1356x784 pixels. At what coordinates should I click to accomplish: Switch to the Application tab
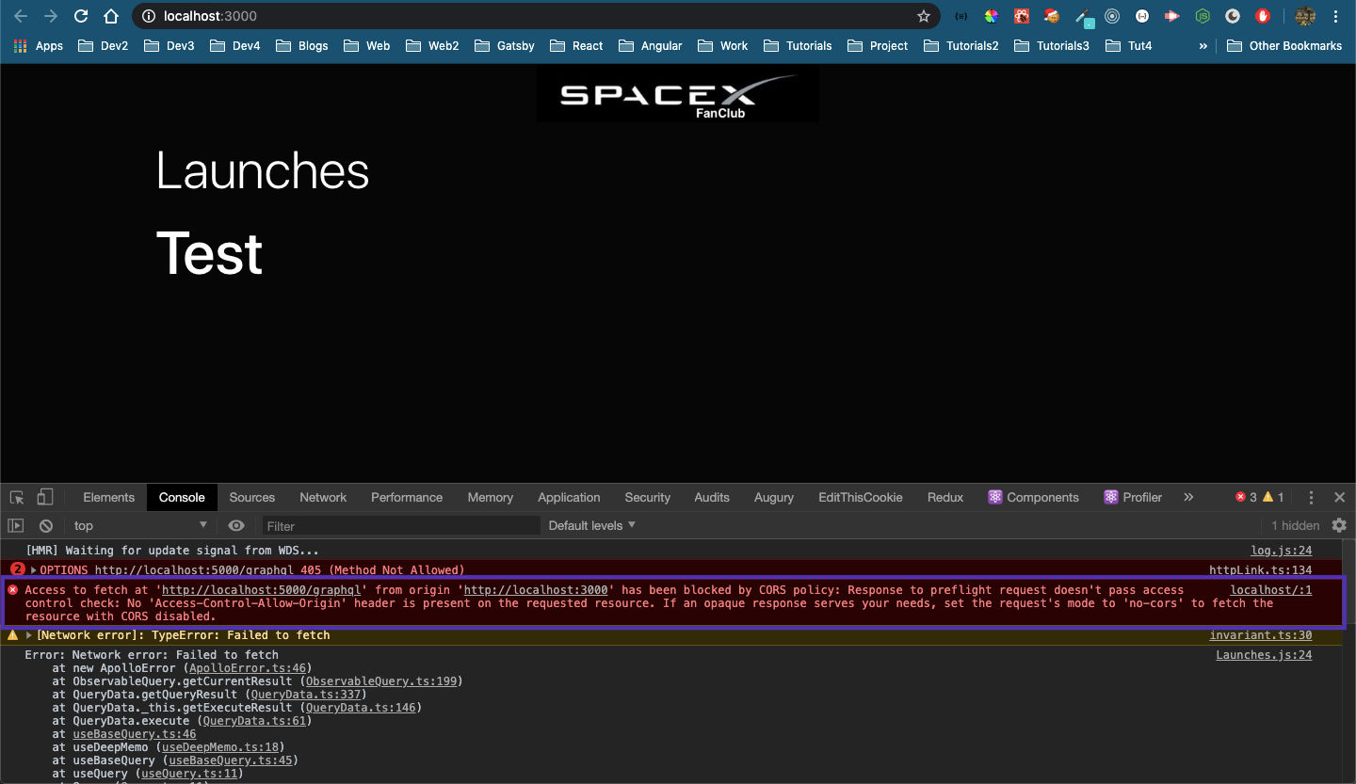569,497
